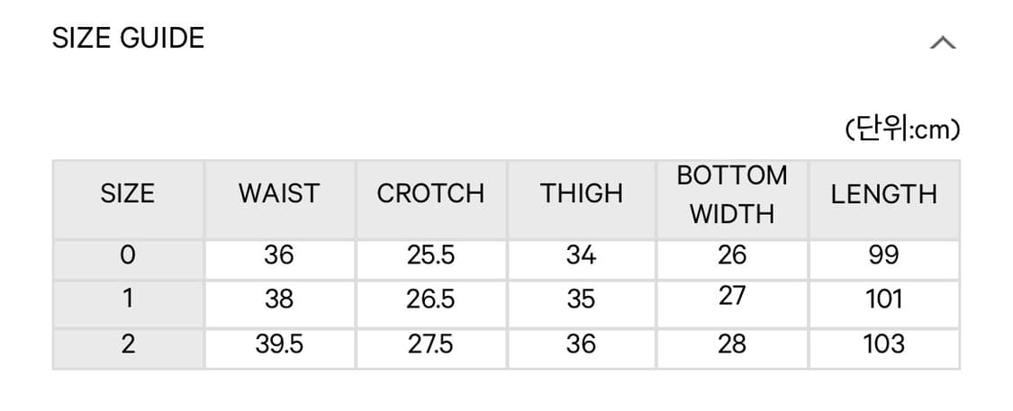Click crotch value 26.5 cell
This screenshot has width=1013, height=411.
430,299
